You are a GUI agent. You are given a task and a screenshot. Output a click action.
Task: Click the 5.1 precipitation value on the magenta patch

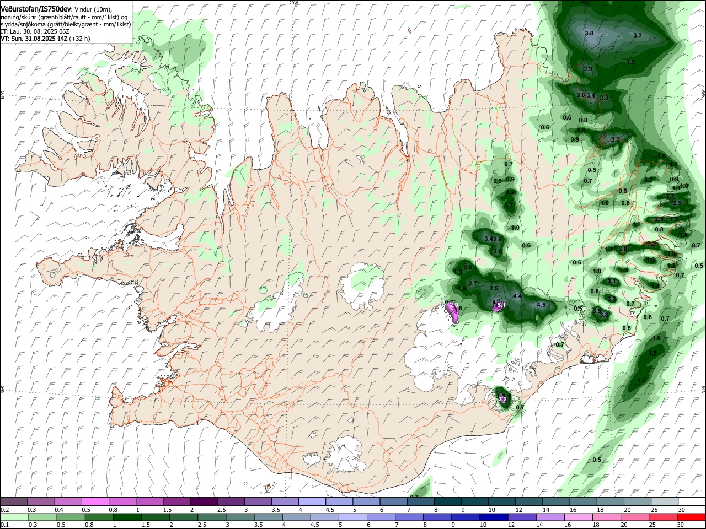[500, 304]
